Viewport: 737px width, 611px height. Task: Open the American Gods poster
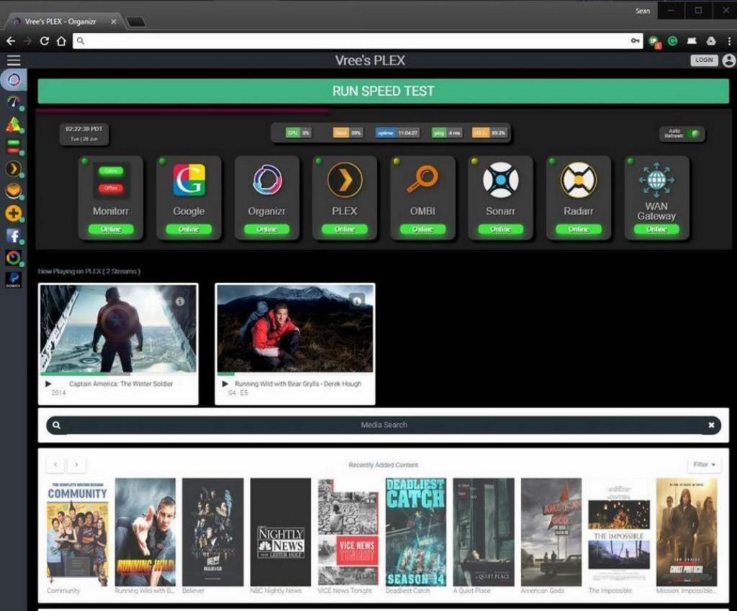tap(551, 533)
